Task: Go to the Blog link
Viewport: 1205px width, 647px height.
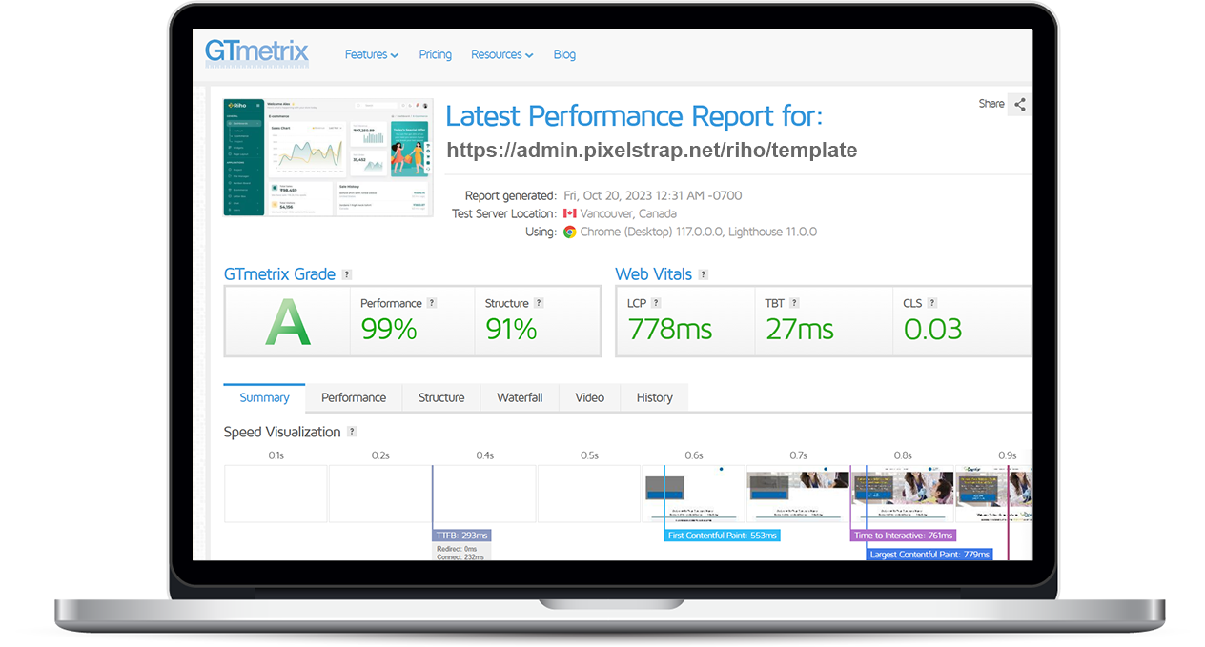Action: (x=564, y=55)
